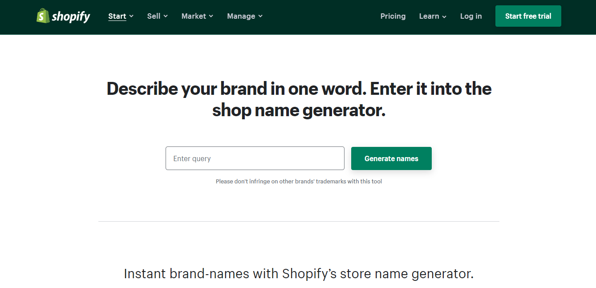Expand the chevron arrow beside Market
Viewport: 596px width, 288px height.
[211, 16]
